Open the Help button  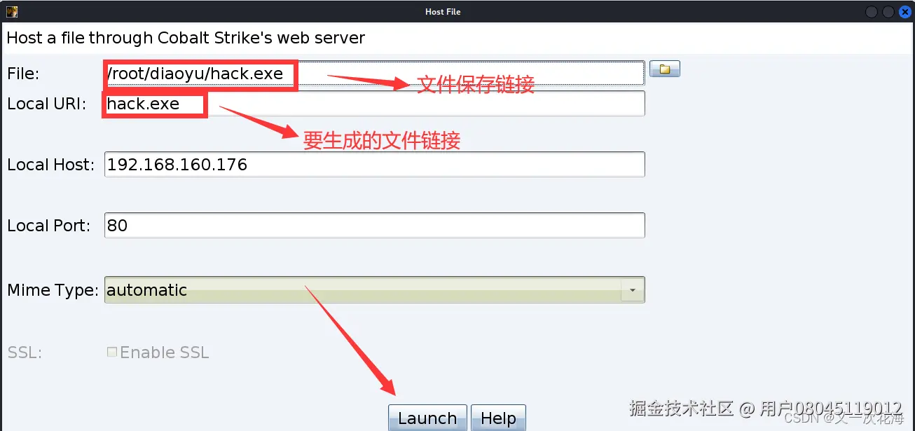point(498,418)
